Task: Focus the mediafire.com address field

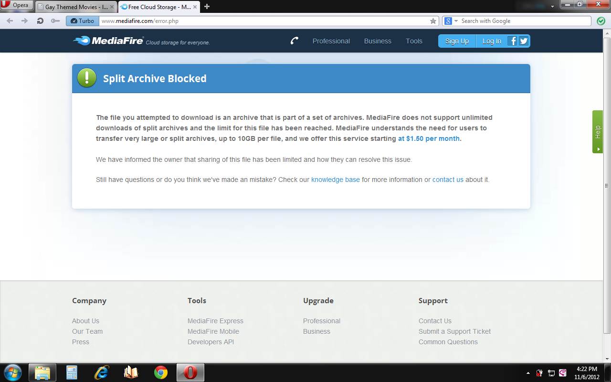Action: (264, 21)
